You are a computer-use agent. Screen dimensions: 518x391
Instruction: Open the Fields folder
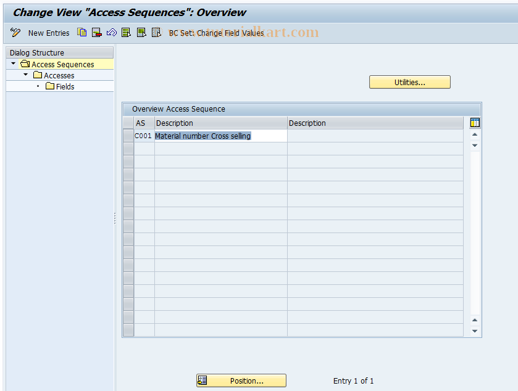[65, 86]
